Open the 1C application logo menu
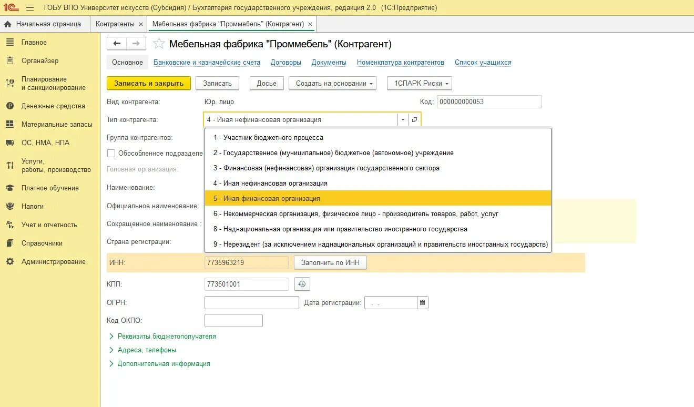 tap(11, 7)
